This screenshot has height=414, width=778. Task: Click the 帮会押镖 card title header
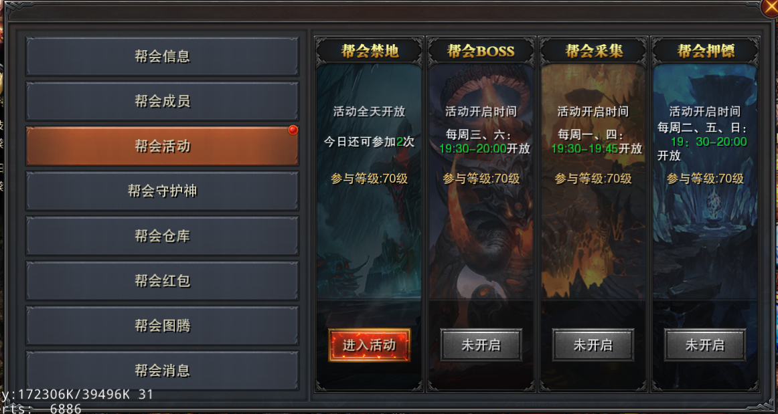tap(705, 51)
